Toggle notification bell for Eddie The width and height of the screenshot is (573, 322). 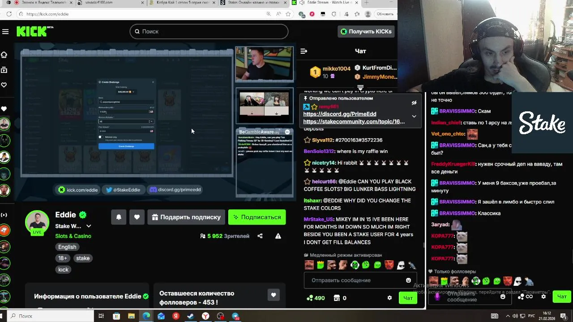tap(119, 217)
